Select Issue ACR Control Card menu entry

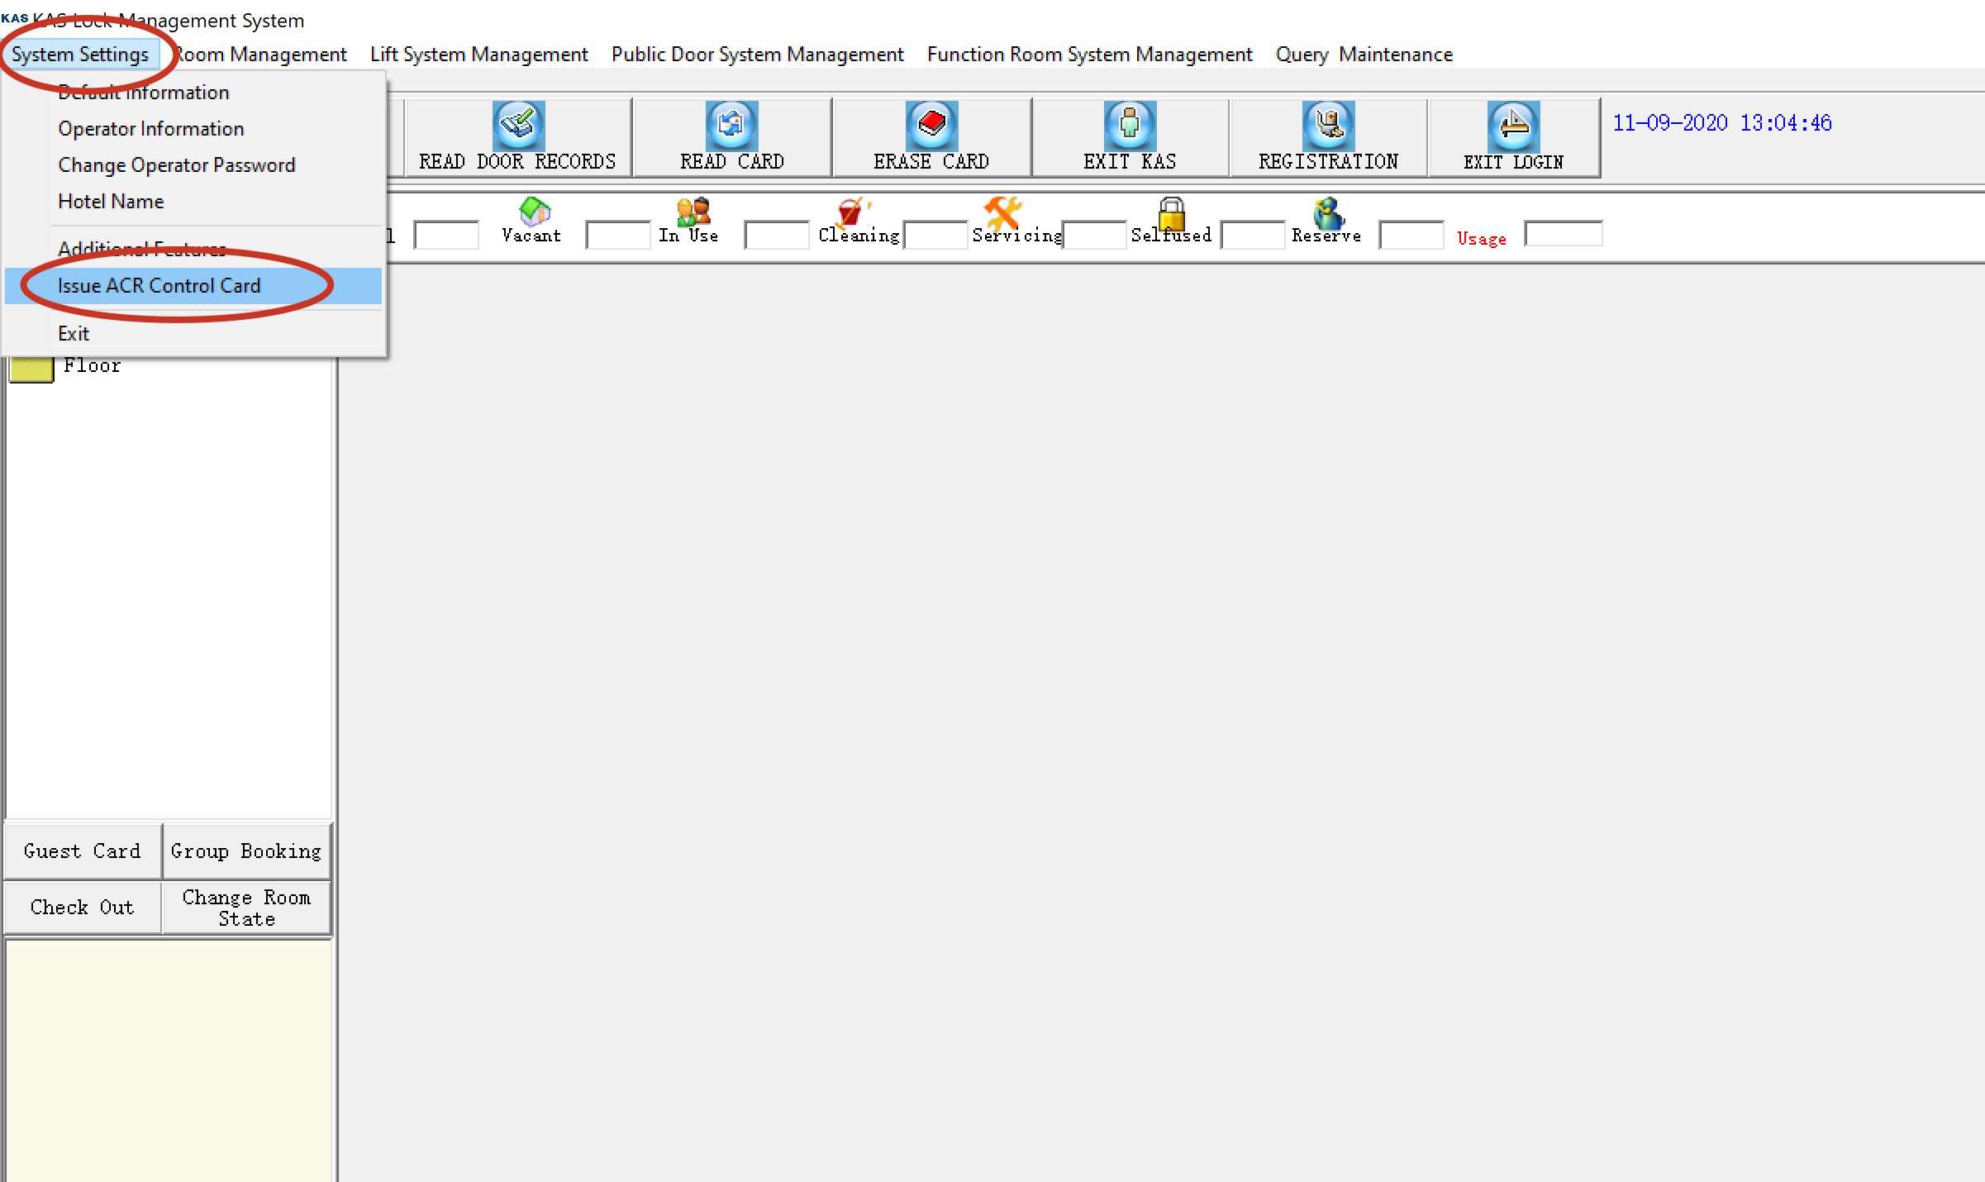point(159,286)
